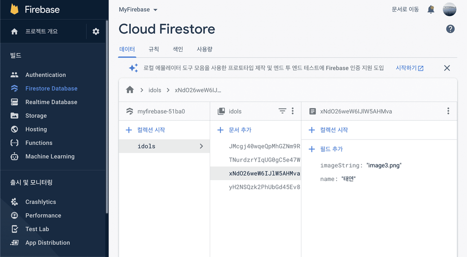The height and width of the screenshot is (257, 467).
Task: Open Realtime Database in sidebar
Action: 51,102
